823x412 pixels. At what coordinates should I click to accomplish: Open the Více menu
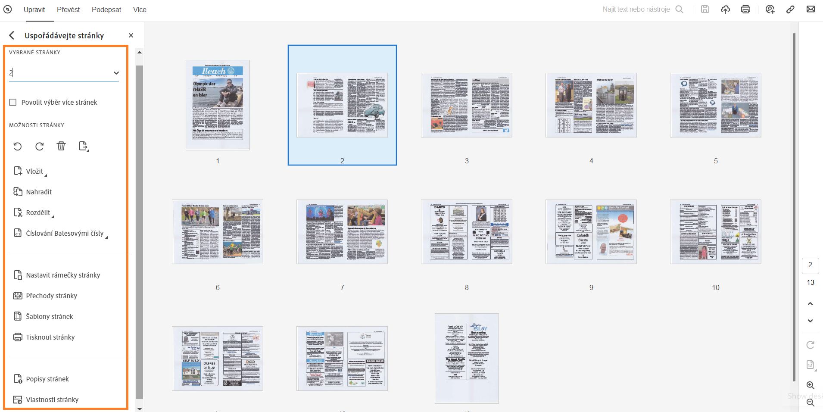140,9
